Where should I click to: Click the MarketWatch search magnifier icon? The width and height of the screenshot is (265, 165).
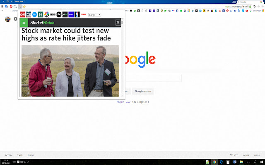(x=118, y=23)
